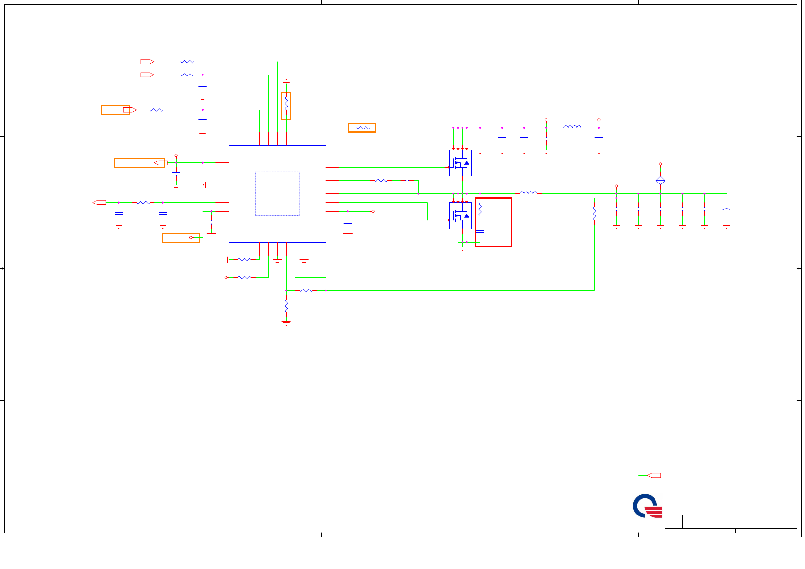805x569 pixels.
Task: Select the bootstrap resistor beside the horizontal capacitor
Action: coord(381,181)
